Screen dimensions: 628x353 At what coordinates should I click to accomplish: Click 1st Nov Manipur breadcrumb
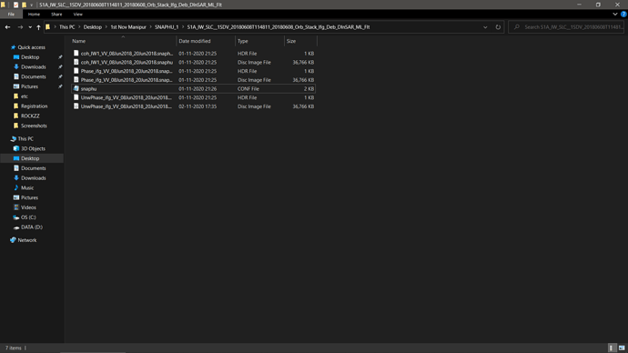pos(128,27)
